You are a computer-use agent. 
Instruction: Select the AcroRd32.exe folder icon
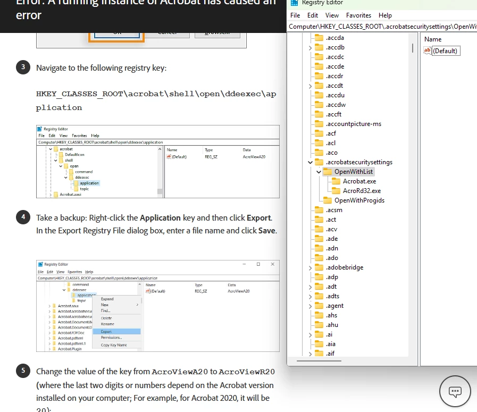coord(336,191)
